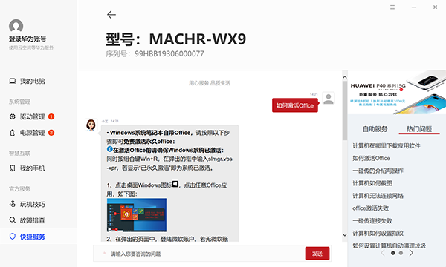This screenshot has height=267, width=446.
Task: Click the assistant avatar in chat
Action: 91,125
